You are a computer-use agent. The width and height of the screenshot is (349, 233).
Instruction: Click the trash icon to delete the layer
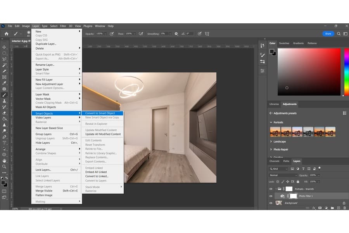coord(345,208)
